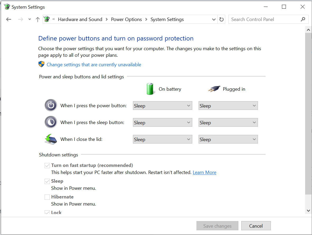Open close the lid Plugged in dropdown

228,139
